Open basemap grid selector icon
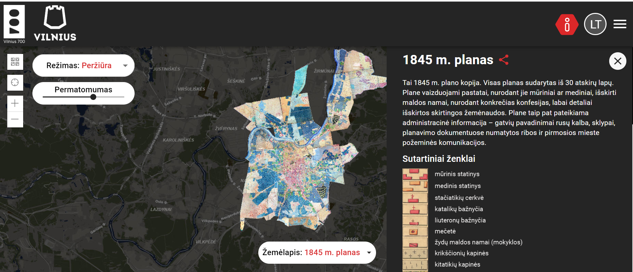The width and height of the screenshot is (633, 272). tap(15, 62)
